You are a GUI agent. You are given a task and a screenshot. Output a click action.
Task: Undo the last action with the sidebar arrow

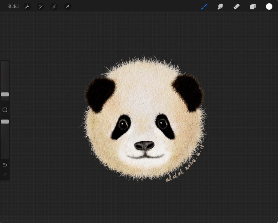(5, 165)
